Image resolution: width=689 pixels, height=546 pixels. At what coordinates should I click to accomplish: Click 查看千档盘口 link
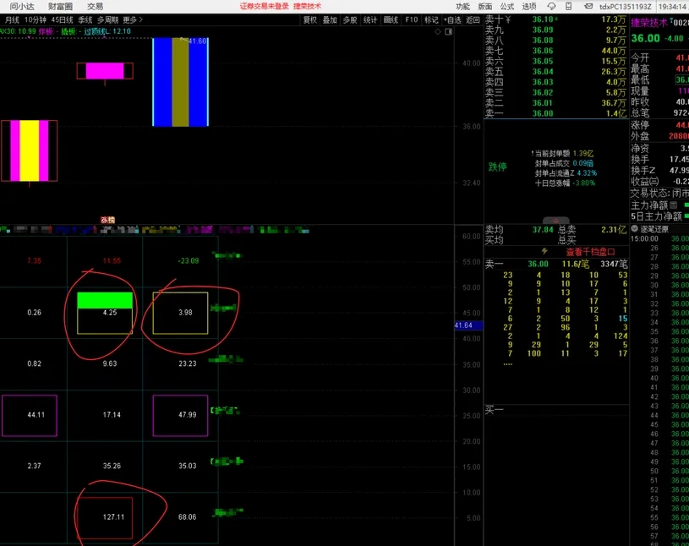coord(591,251)
